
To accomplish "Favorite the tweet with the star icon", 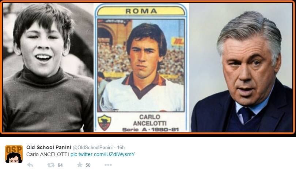I will tap(80, 165).
